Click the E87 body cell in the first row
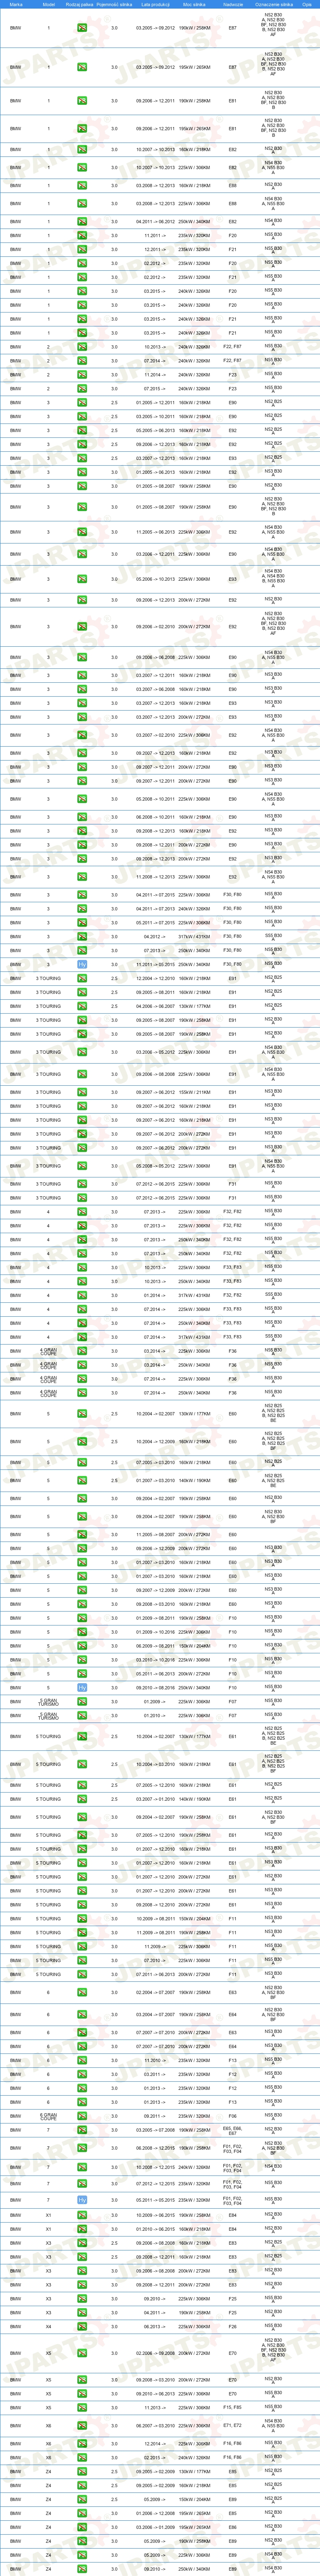This screenshot has height=2576, width=320. tap(233, 28)
